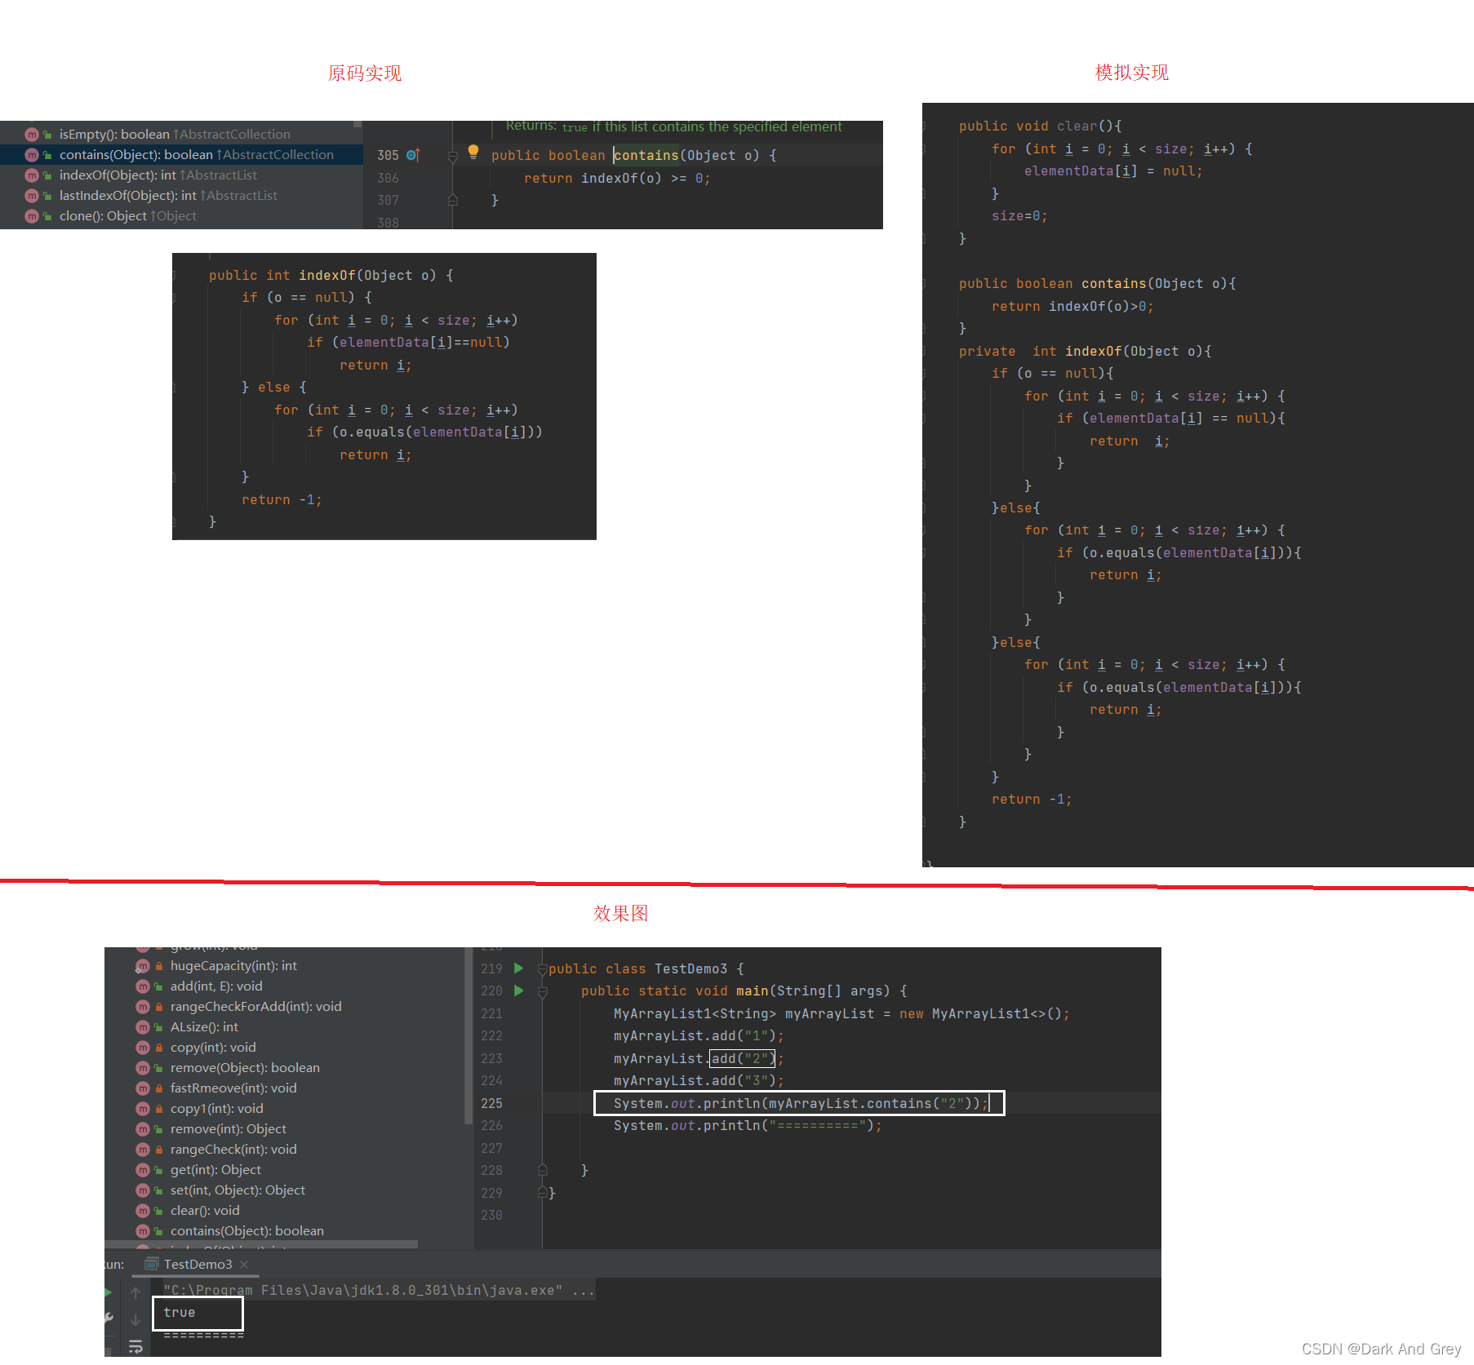
Task: Click 'return indexOf(o) >= 0;' on line 306
Action: (617, 178)
